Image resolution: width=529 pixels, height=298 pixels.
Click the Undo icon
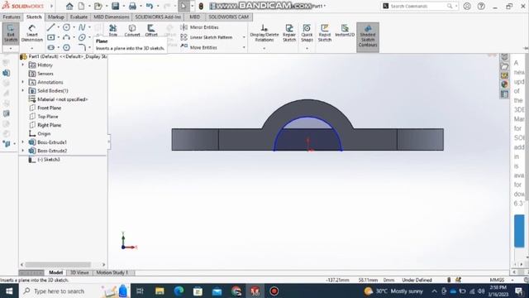tap(150, 6)
